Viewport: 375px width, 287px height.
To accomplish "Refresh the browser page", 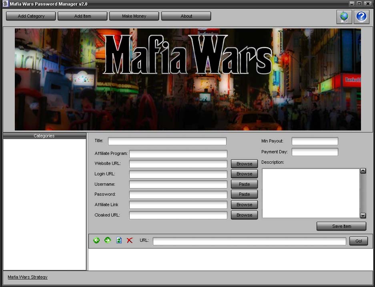I will pos(119,240).
